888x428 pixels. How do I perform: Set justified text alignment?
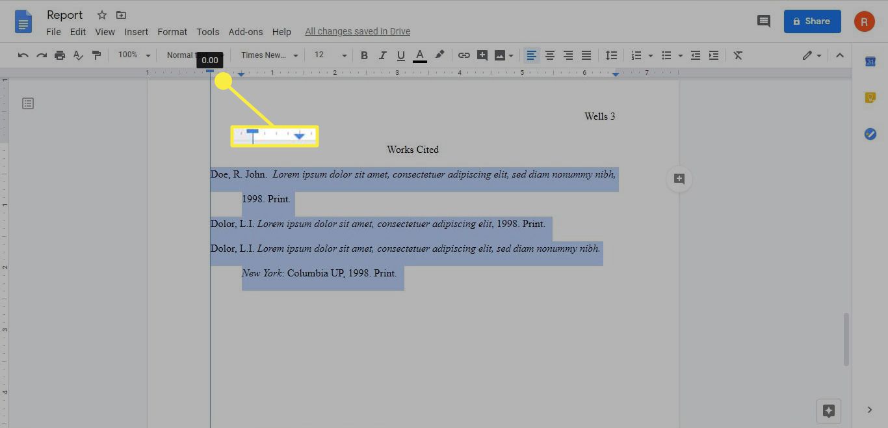(586, 55)
